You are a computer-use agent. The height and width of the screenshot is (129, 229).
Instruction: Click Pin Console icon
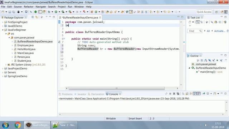pyautogui.click(x=204, y=94)
